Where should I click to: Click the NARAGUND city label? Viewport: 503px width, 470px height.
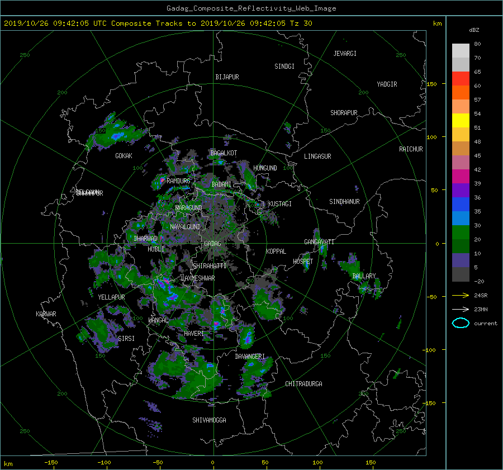coord(189,208)
